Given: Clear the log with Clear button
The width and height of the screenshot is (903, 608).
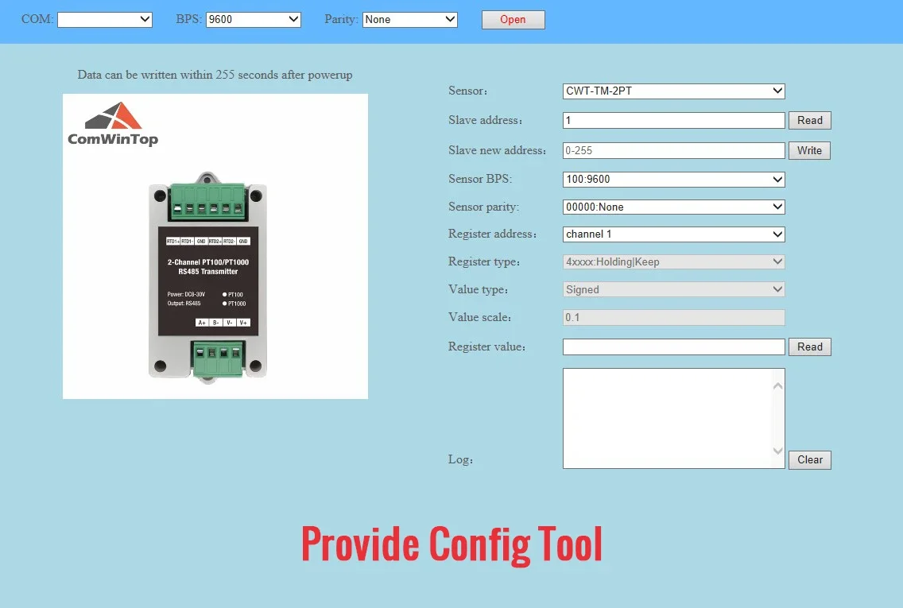Looking at the screenshot, I should click(810, 459).
